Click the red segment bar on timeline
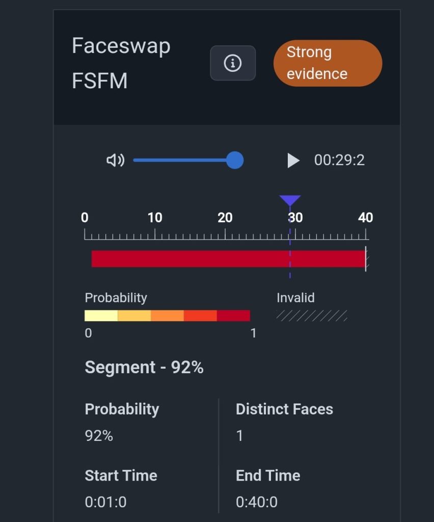 [x=228, y=259]
